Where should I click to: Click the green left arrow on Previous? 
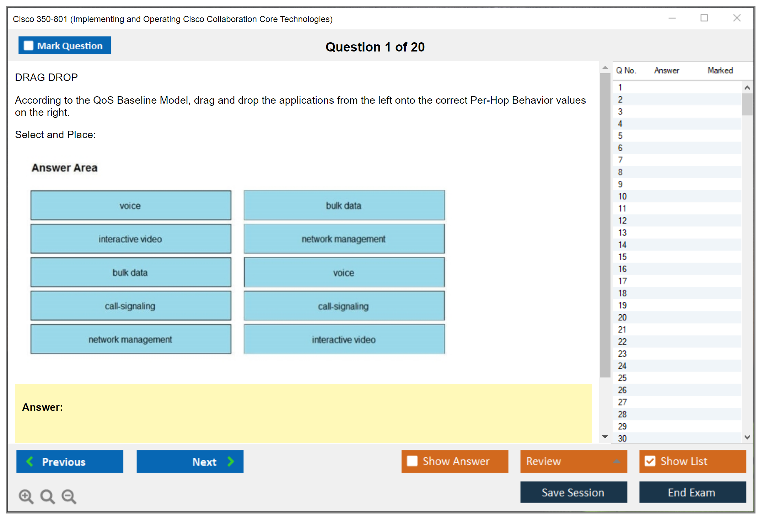[x=30, y=461]
